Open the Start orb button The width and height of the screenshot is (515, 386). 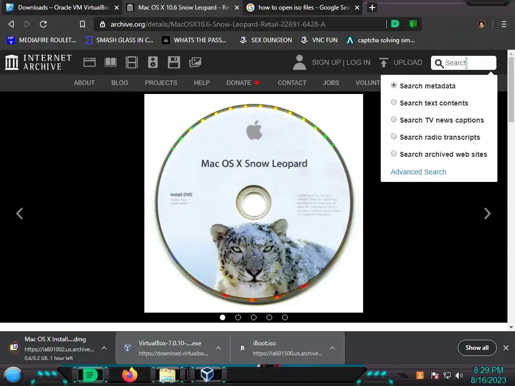pos(13,376)
